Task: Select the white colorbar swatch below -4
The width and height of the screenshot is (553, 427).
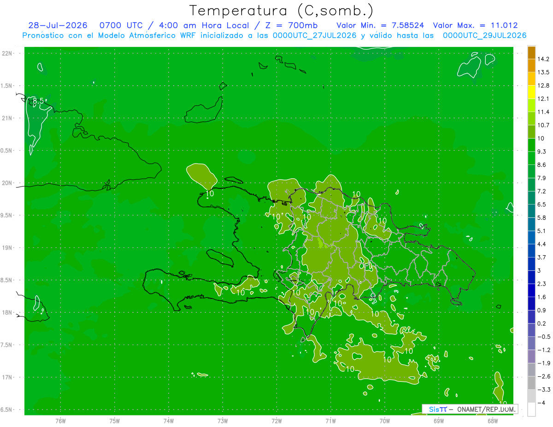Action: click(531, 409)
